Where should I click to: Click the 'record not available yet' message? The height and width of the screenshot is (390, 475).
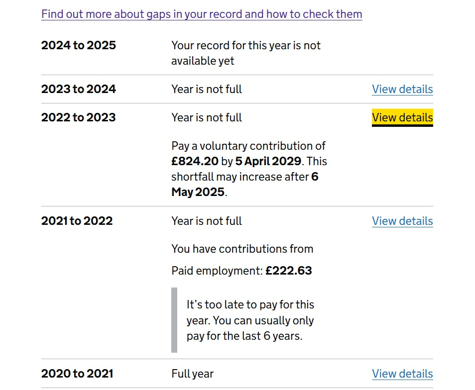click(x=245, y=53)
